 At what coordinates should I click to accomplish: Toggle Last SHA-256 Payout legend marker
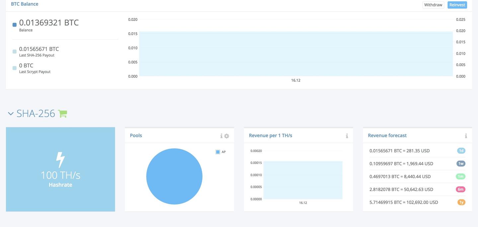[15, 51]
